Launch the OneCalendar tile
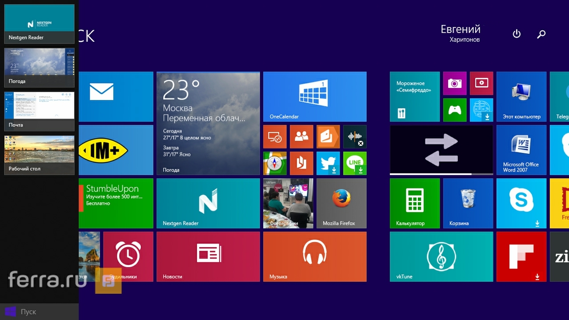 click(315, 96)
